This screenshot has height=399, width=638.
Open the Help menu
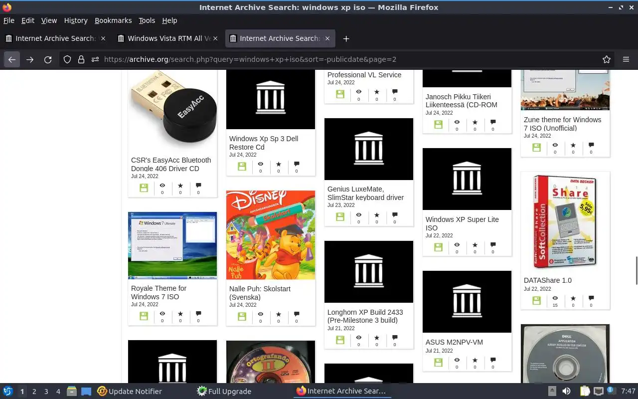(169, 20)
